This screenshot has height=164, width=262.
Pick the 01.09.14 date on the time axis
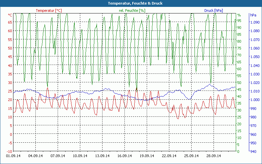click(x=13, y=156)
